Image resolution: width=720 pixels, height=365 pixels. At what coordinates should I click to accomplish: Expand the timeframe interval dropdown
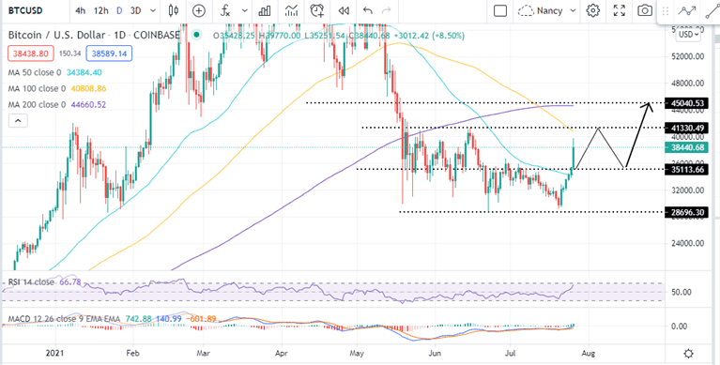(153, 10)
